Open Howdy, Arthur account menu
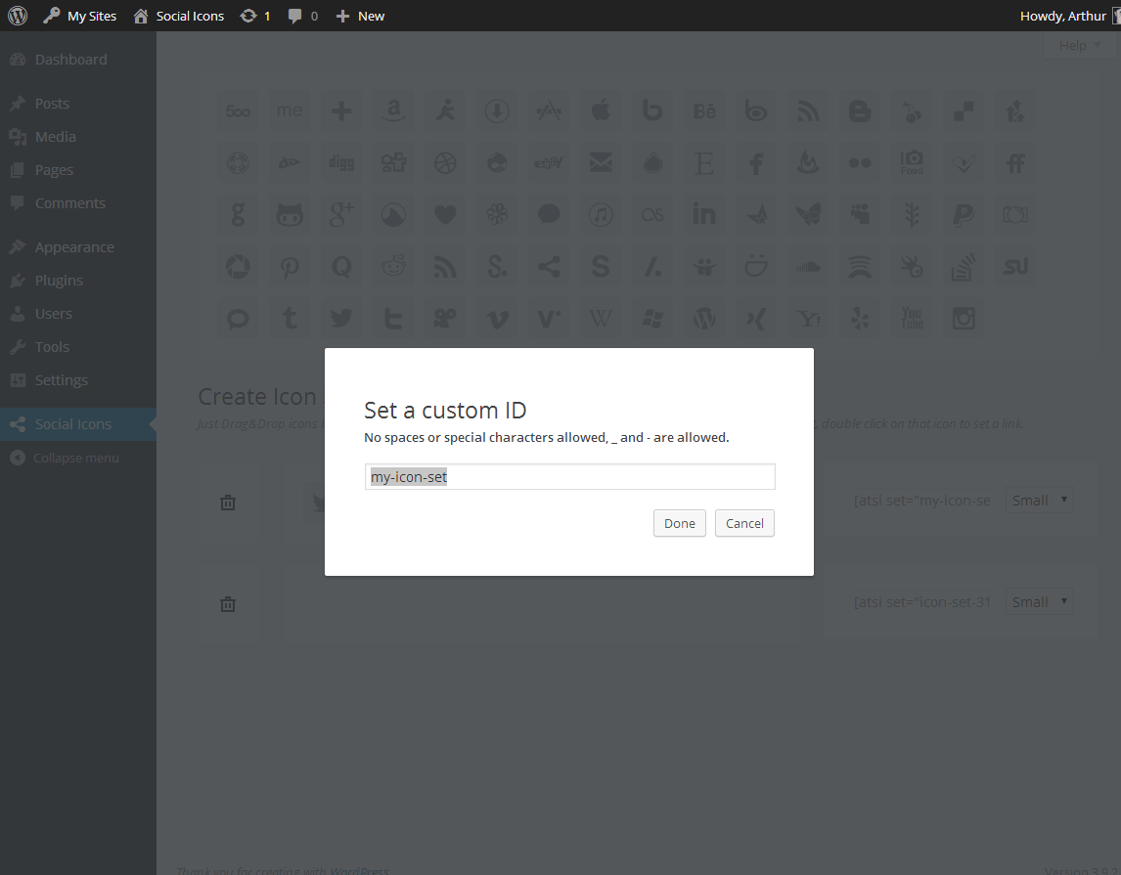Image resolution: width=1121 pixels, height=875 pixels. 1069,16
